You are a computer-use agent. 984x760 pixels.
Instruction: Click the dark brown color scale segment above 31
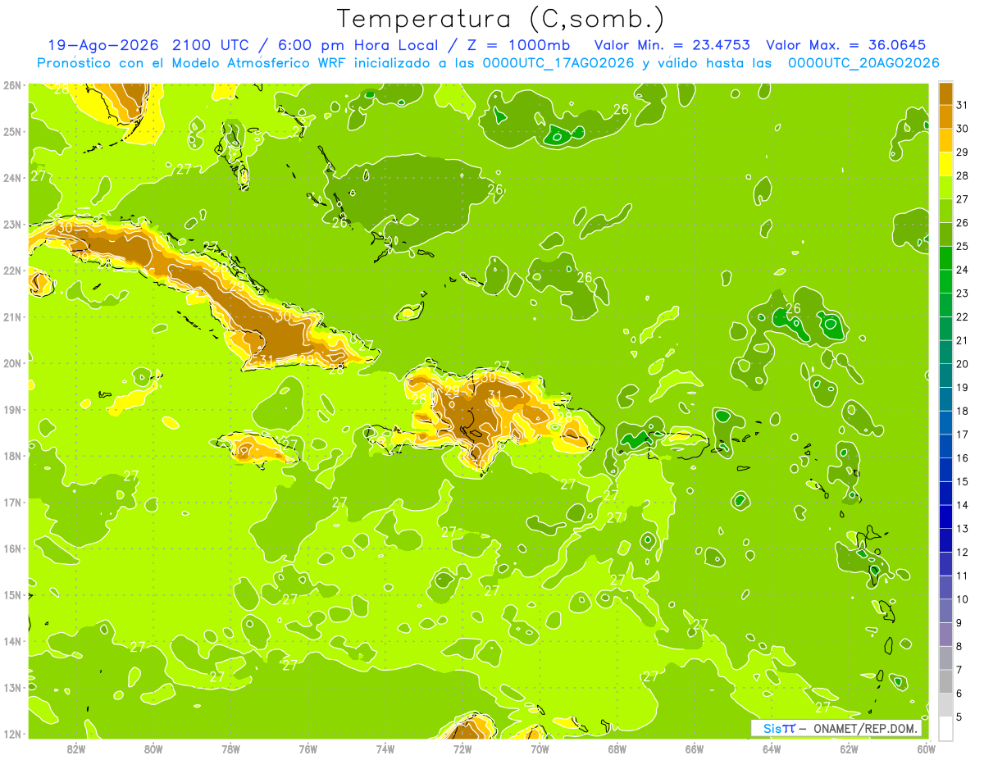point(945,93)
